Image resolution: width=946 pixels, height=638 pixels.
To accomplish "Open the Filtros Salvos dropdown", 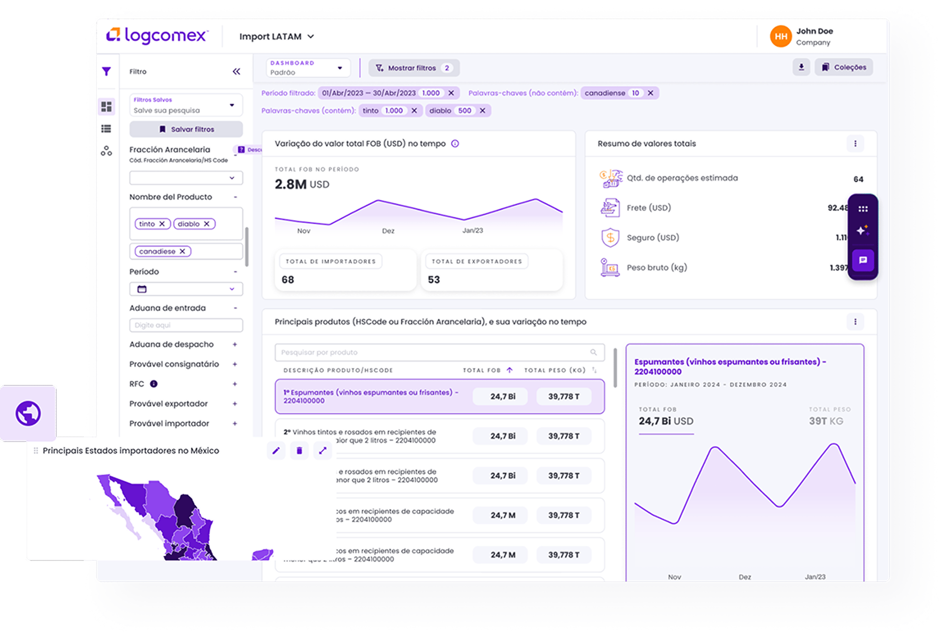I will [x=186, y=105].
